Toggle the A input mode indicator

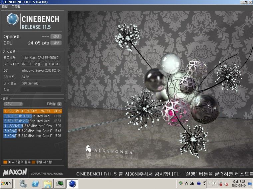point(186,183)
